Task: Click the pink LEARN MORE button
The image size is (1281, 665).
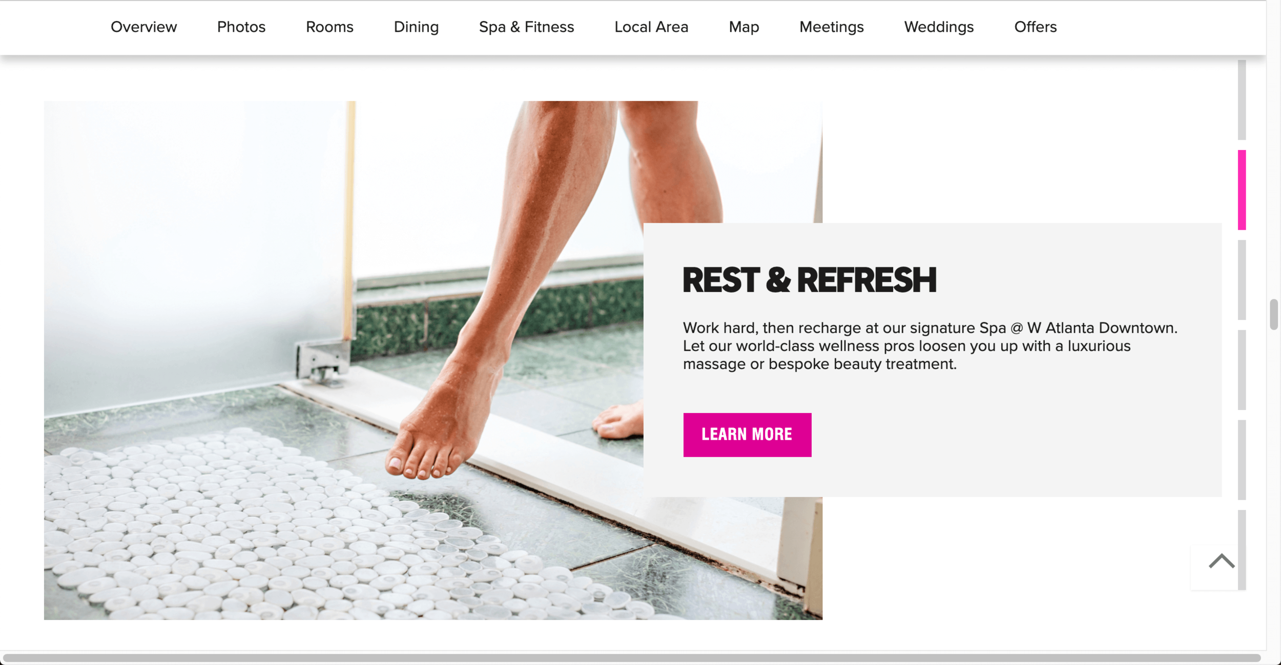Action: (x=747, y=435)
